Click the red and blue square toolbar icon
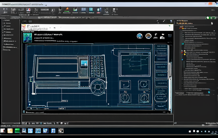Screen dimensions: 218x138 (28, 9)
